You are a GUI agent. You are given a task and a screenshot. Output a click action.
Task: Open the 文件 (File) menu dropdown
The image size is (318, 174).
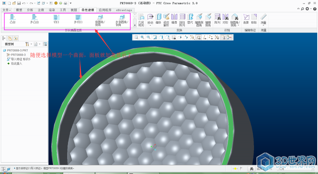7,10
